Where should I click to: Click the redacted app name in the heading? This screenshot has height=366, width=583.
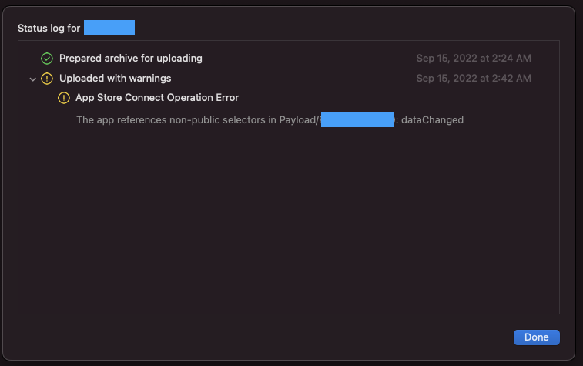click(x=109, y=29)
